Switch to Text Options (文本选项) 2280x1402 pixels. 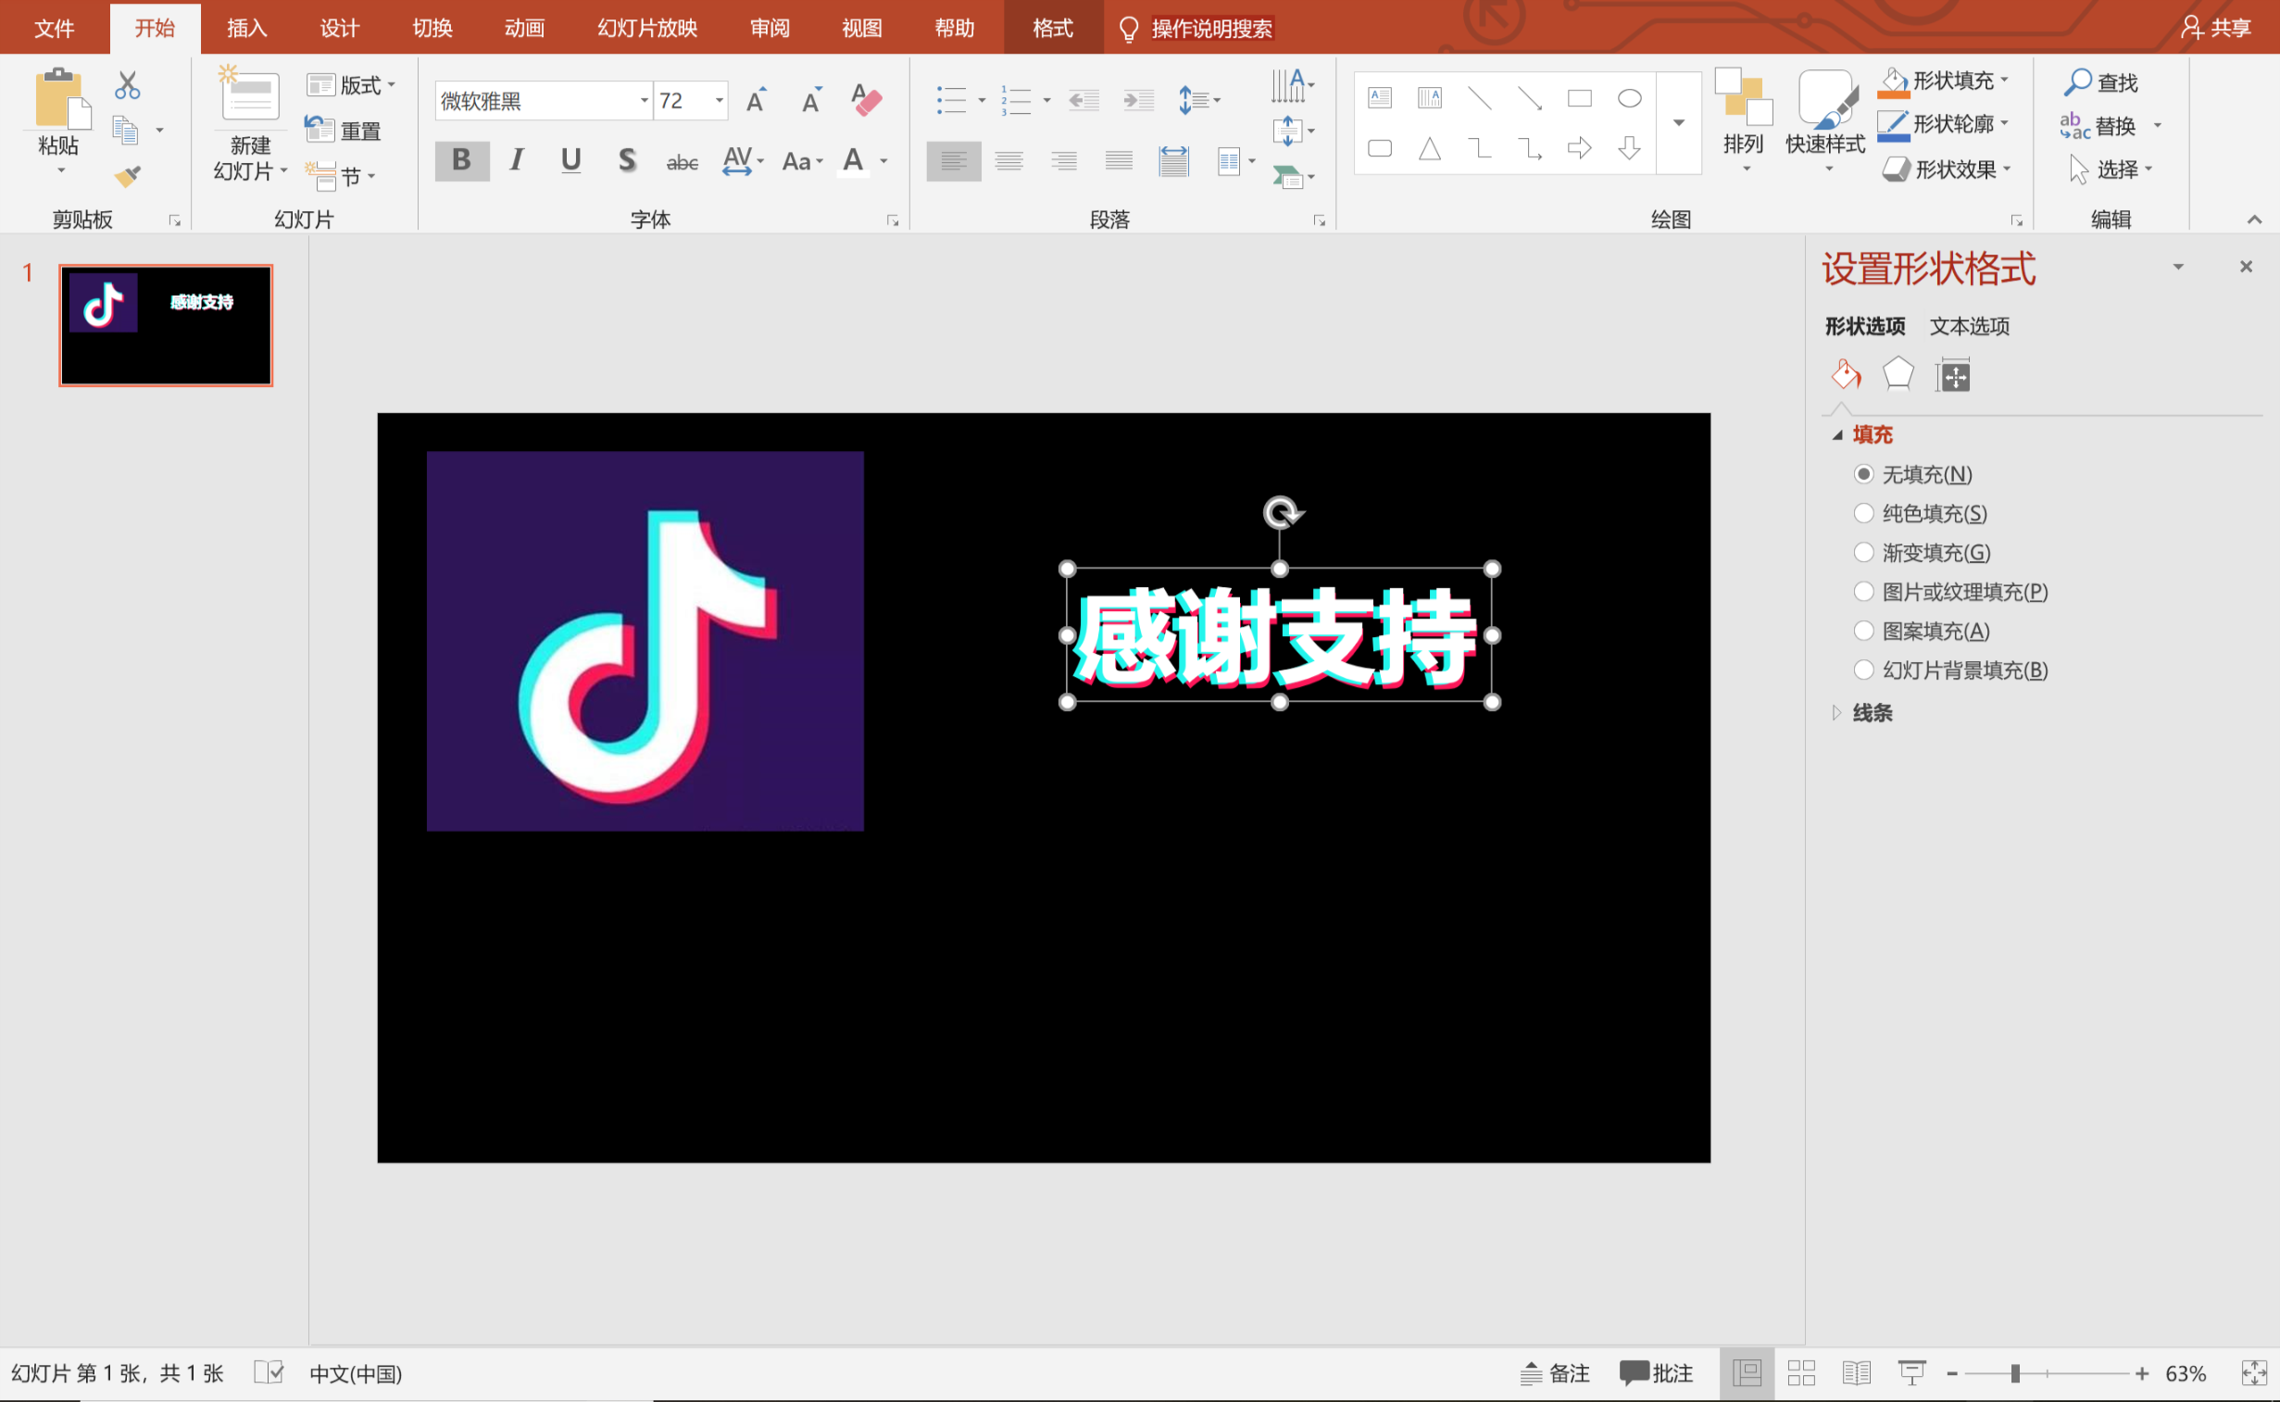1970,326
